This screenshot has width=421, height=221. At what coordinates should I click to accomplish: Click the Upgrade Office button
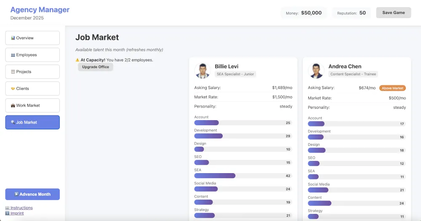[x=96, y=67]
